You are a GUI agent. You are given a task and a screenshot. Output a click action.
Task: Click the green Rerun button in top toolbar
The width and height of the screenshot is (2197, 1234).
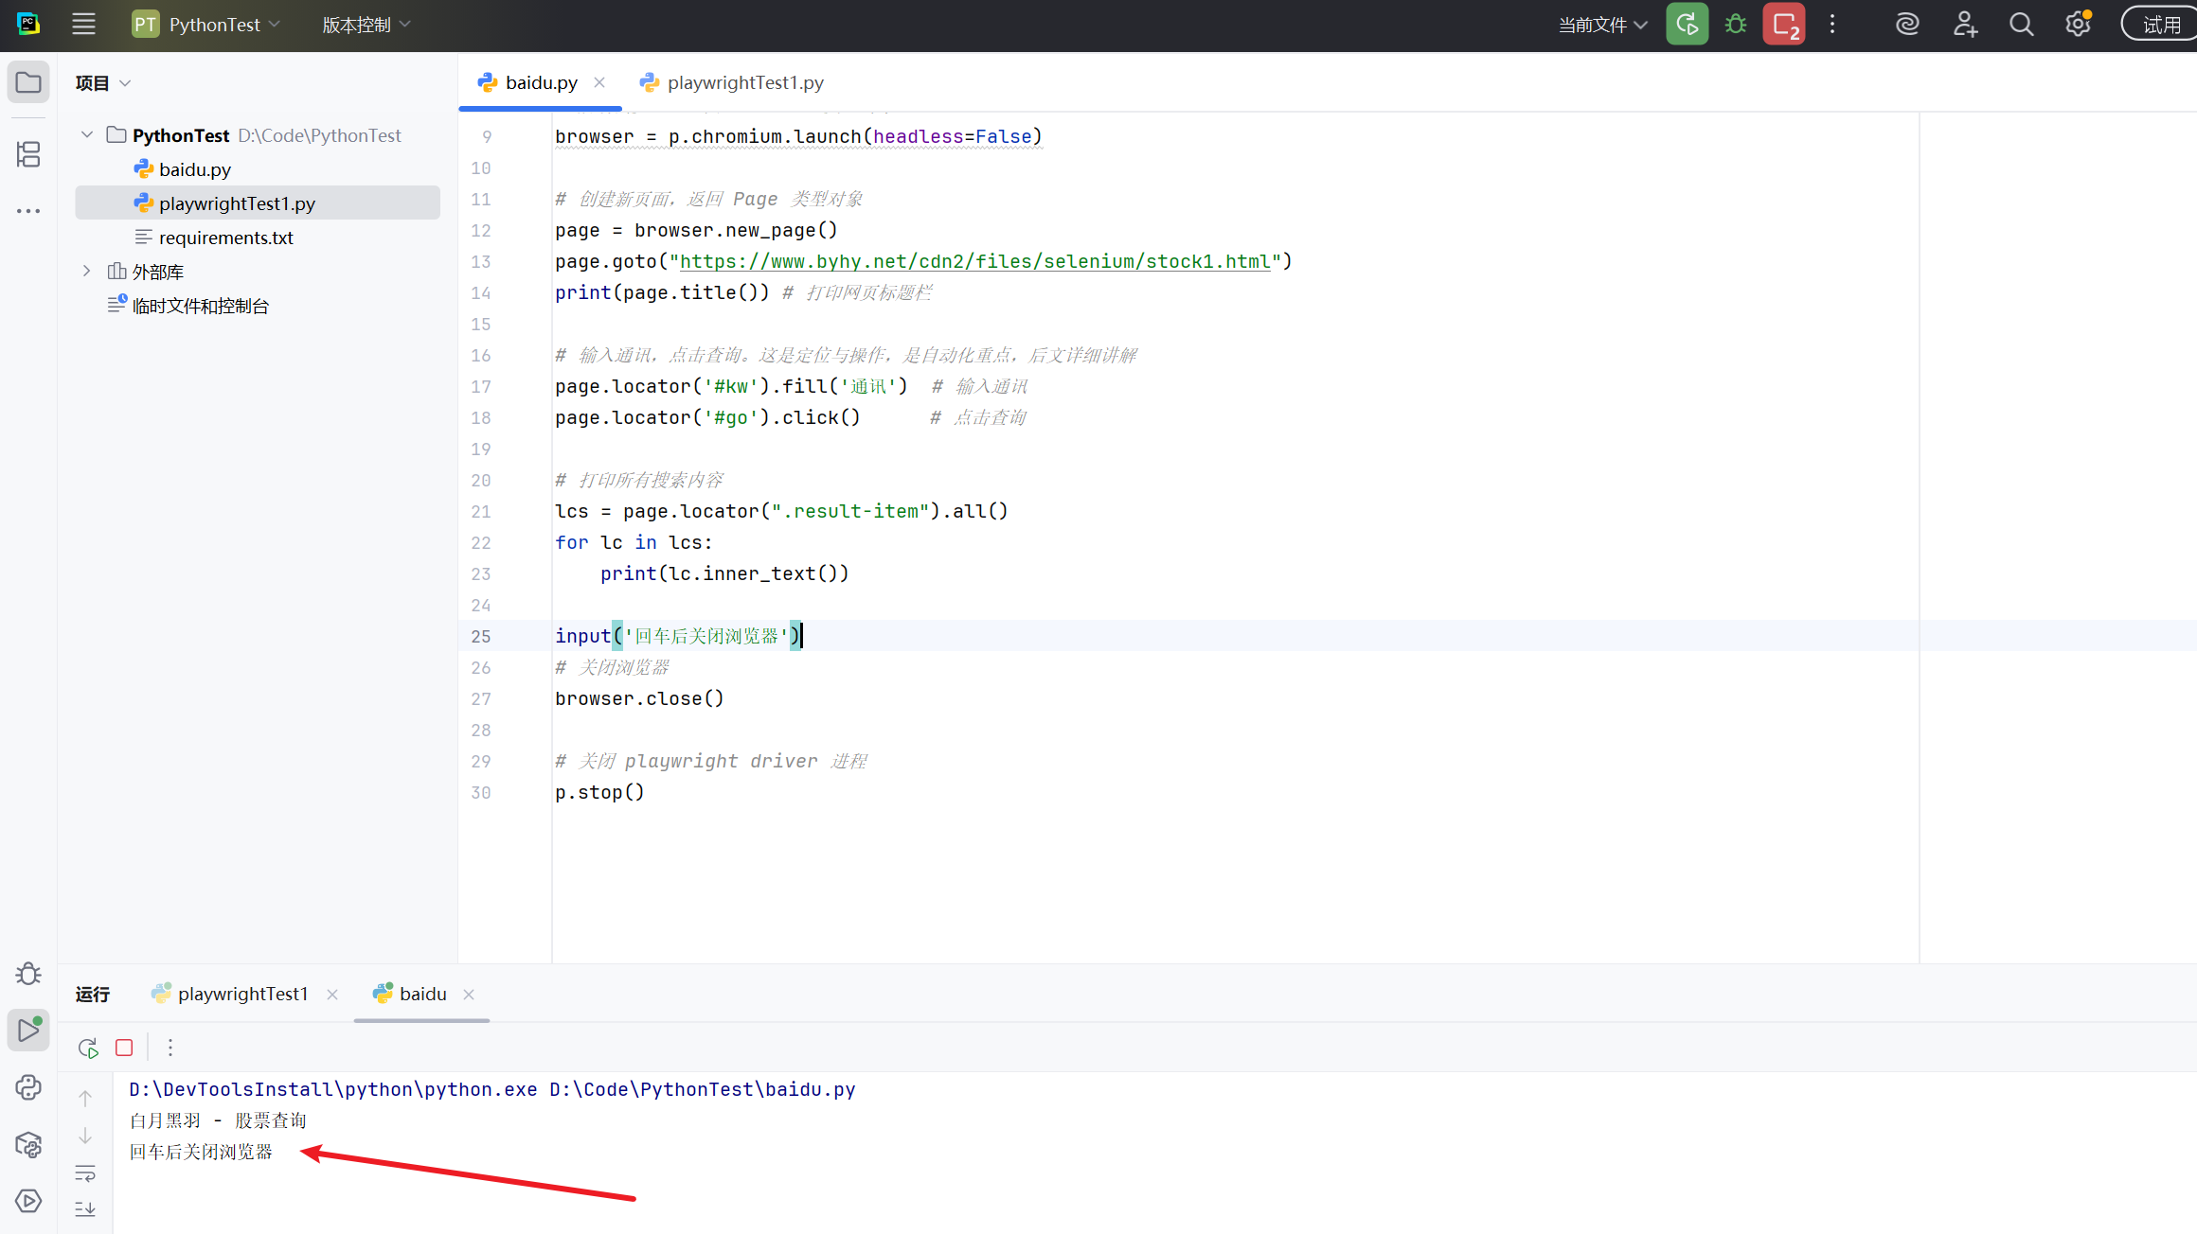(x=1687, y=25)
